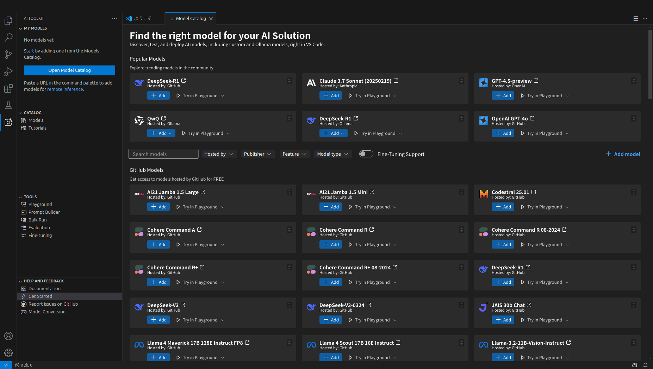The image size is (653, 369).
Task: Open external link icon beside Claude 3.7 Sonnet
Action: 396,81
